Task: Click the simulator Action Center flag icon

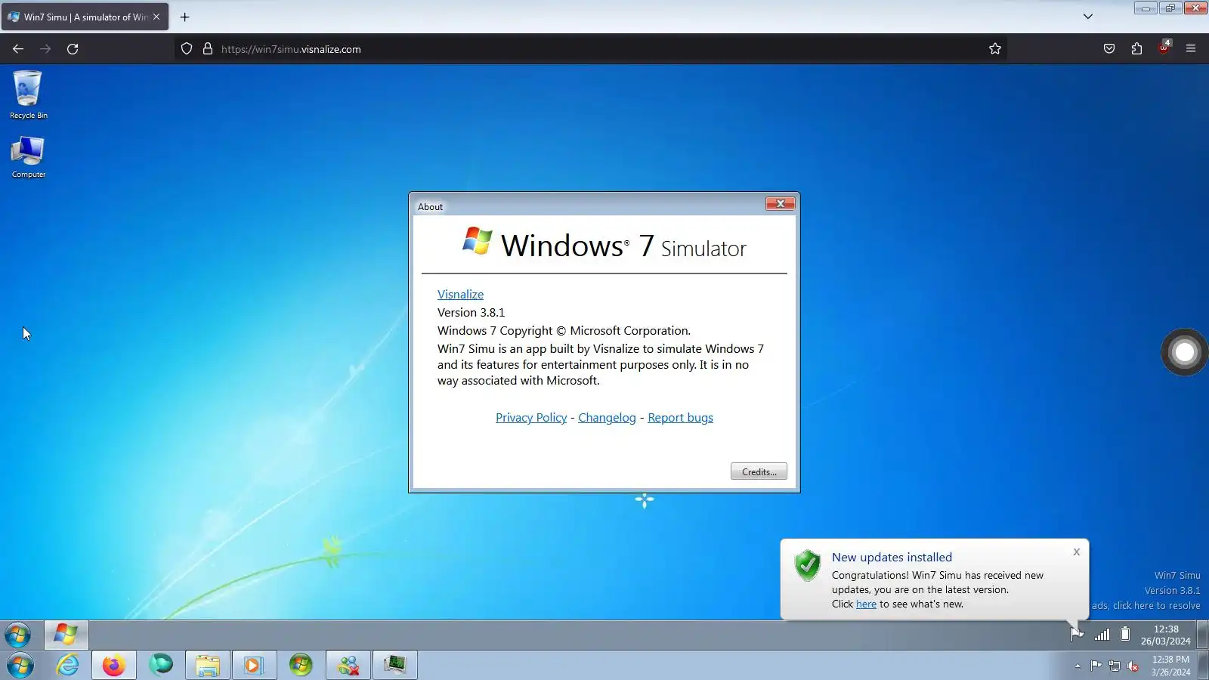Action: 1077,635
